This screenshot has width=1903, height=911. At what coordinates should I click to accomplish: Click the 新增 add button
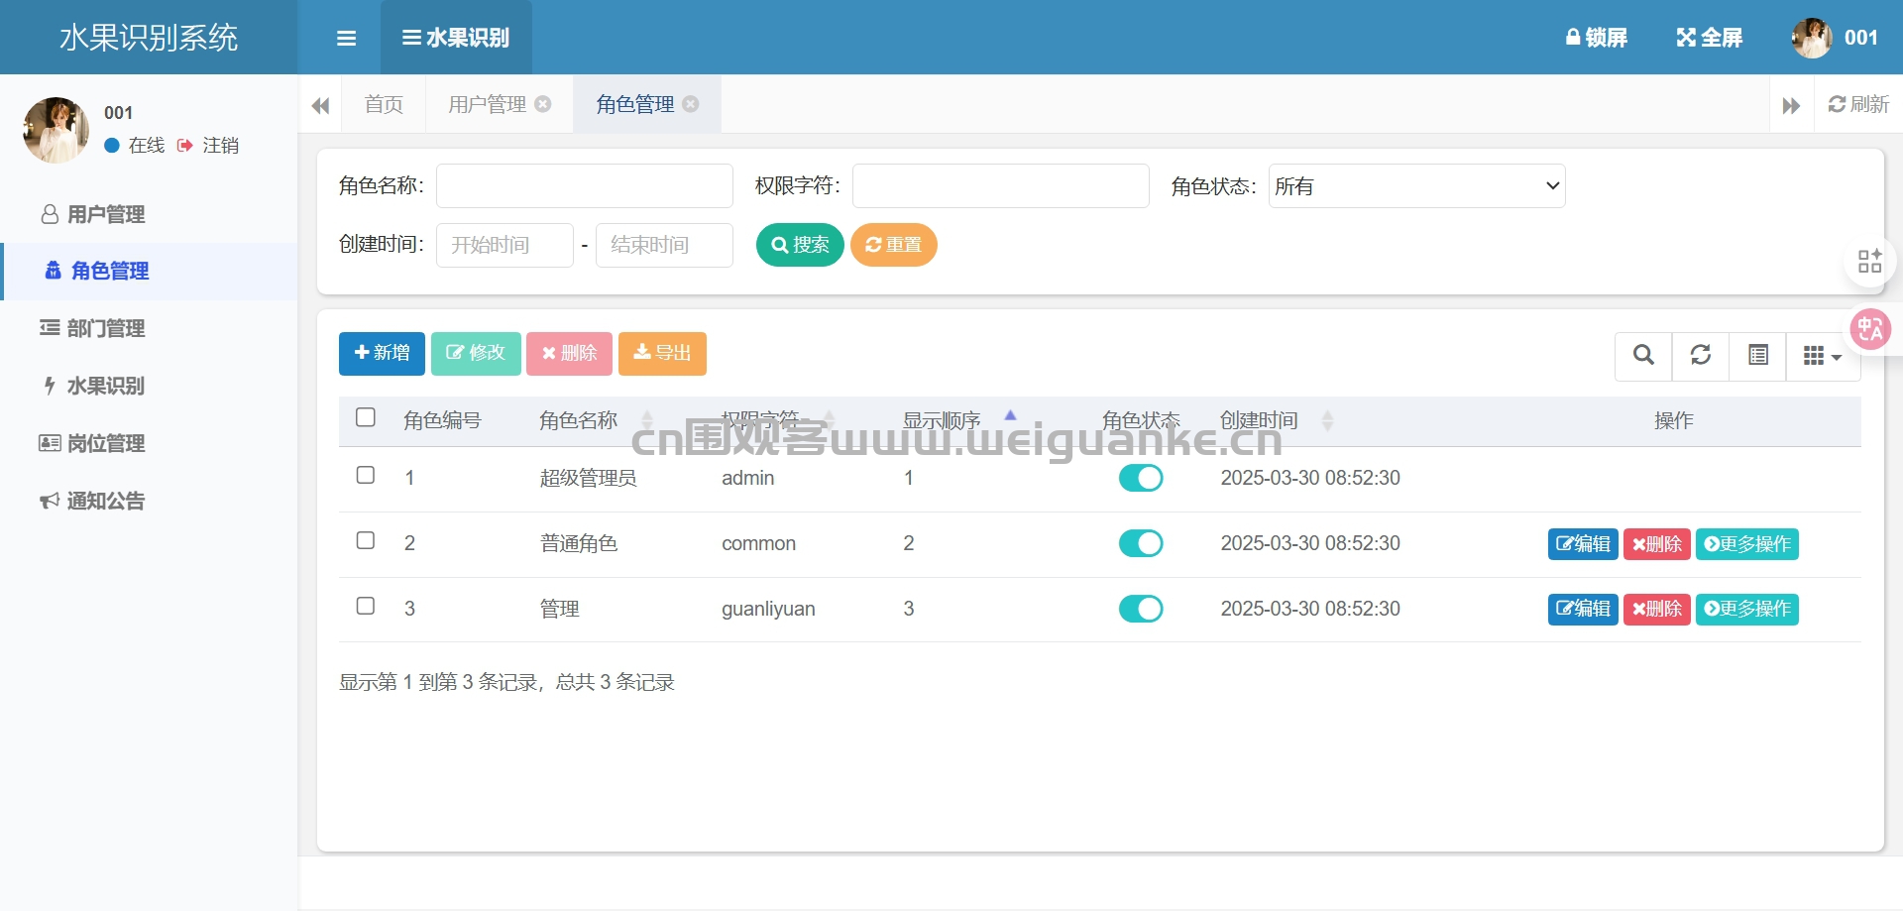point(382,354)
